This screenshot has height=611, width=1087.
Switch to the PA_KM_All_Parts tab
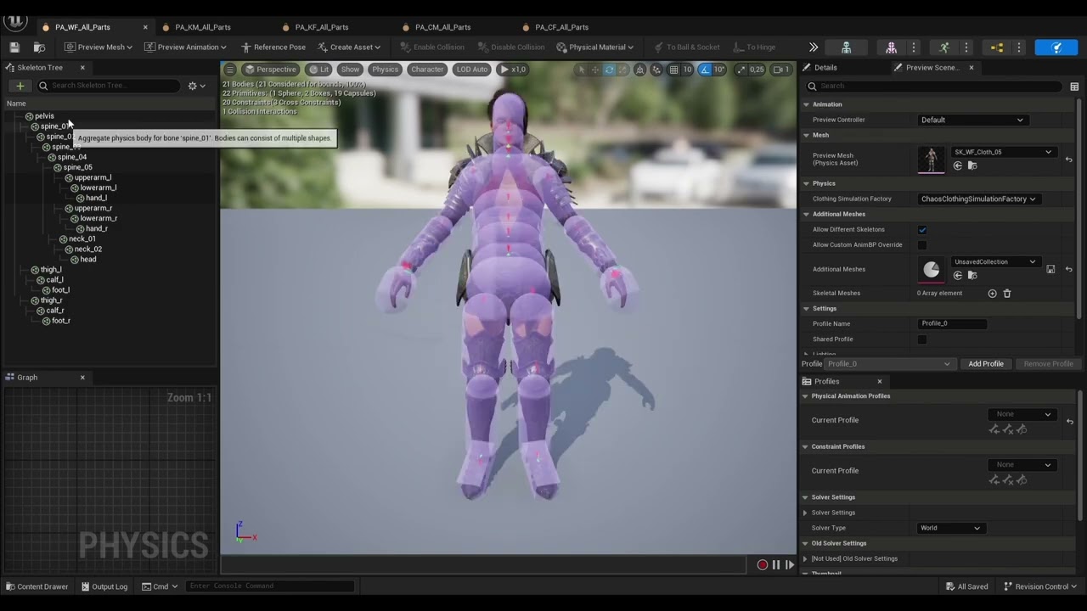click(203, 27)
